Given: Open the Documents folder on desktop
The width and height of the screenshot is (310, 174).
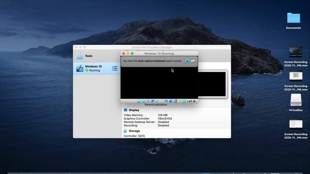Looking at the screenshot, I should [294, 21].
